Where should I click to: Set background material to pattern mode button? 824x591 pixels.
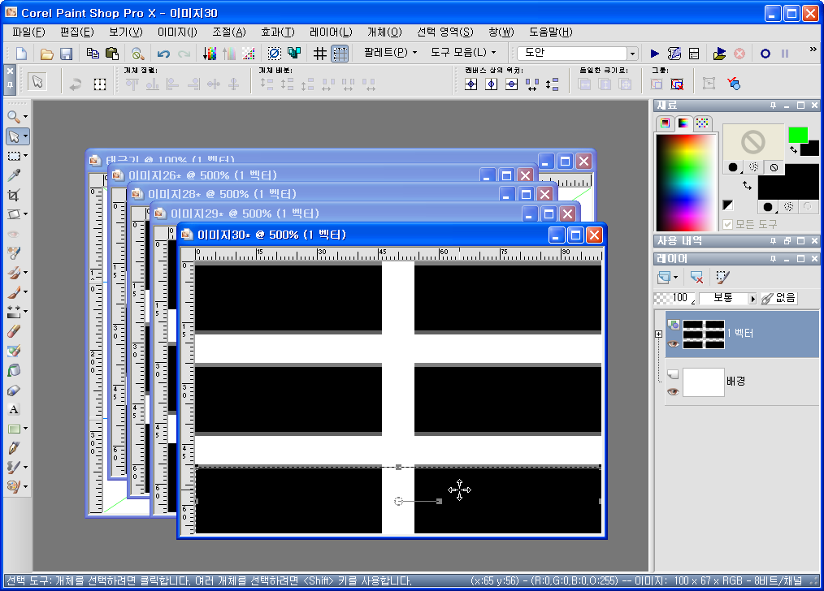pyautogui.click(x=788, y=207)
